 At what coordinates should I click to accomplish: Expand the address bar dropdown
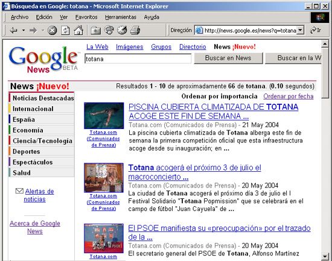pos(300,30)
